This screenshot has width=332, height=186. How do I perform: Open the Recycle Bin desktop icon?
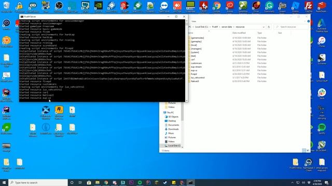click(6, 7)
